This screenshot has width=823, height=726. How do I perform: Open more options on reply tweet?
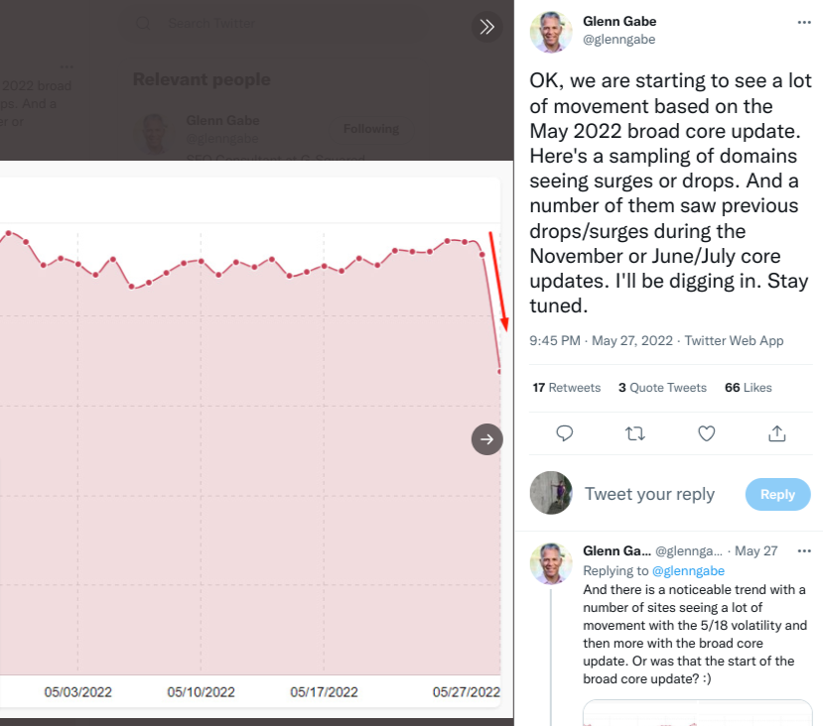(x=804, y=550)
